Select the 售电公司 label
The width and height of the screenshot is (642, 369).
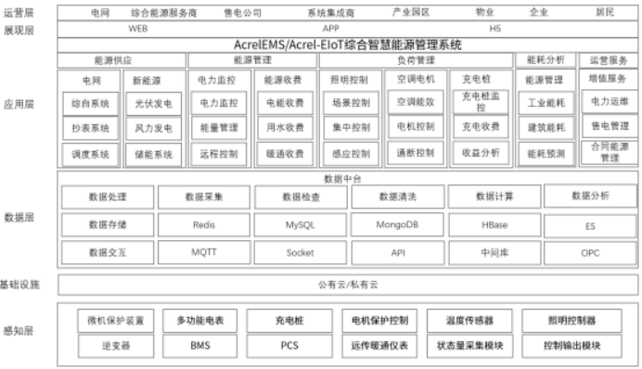click(x=243, y=13)
